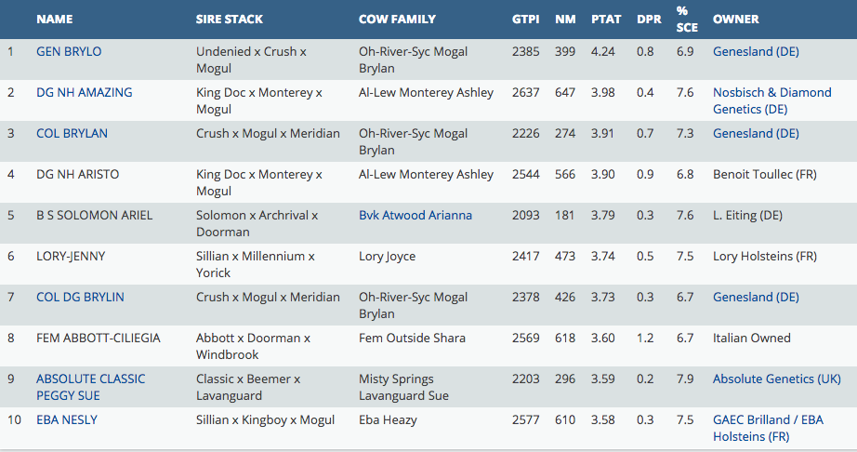This screenshot has width=857, height=452.
Task: Click the OWNER column header
Action: (736, 20)
